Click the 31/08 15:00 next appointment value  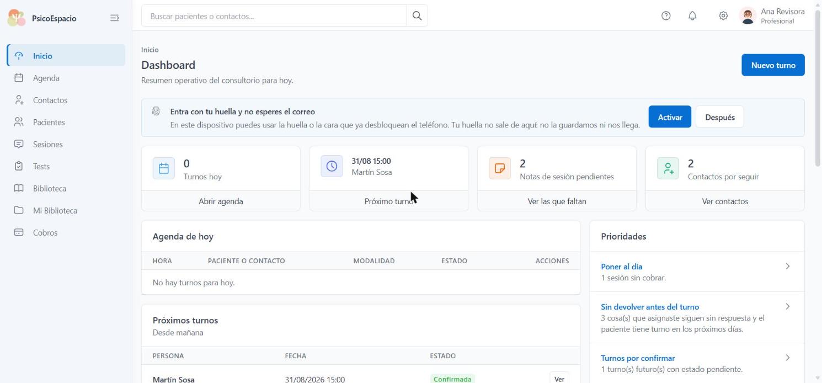point(371,161)
